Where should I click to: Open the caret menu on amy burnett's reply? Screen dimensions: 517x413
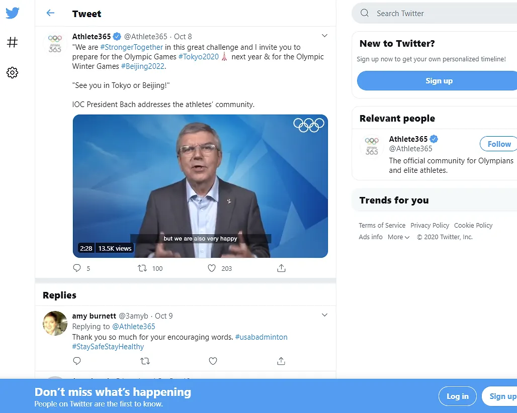(x=324, y=315)
